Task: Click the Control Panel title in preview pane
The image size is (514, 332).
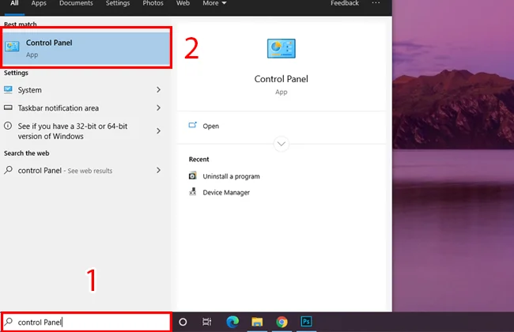Action: click(x=282, y=79)
